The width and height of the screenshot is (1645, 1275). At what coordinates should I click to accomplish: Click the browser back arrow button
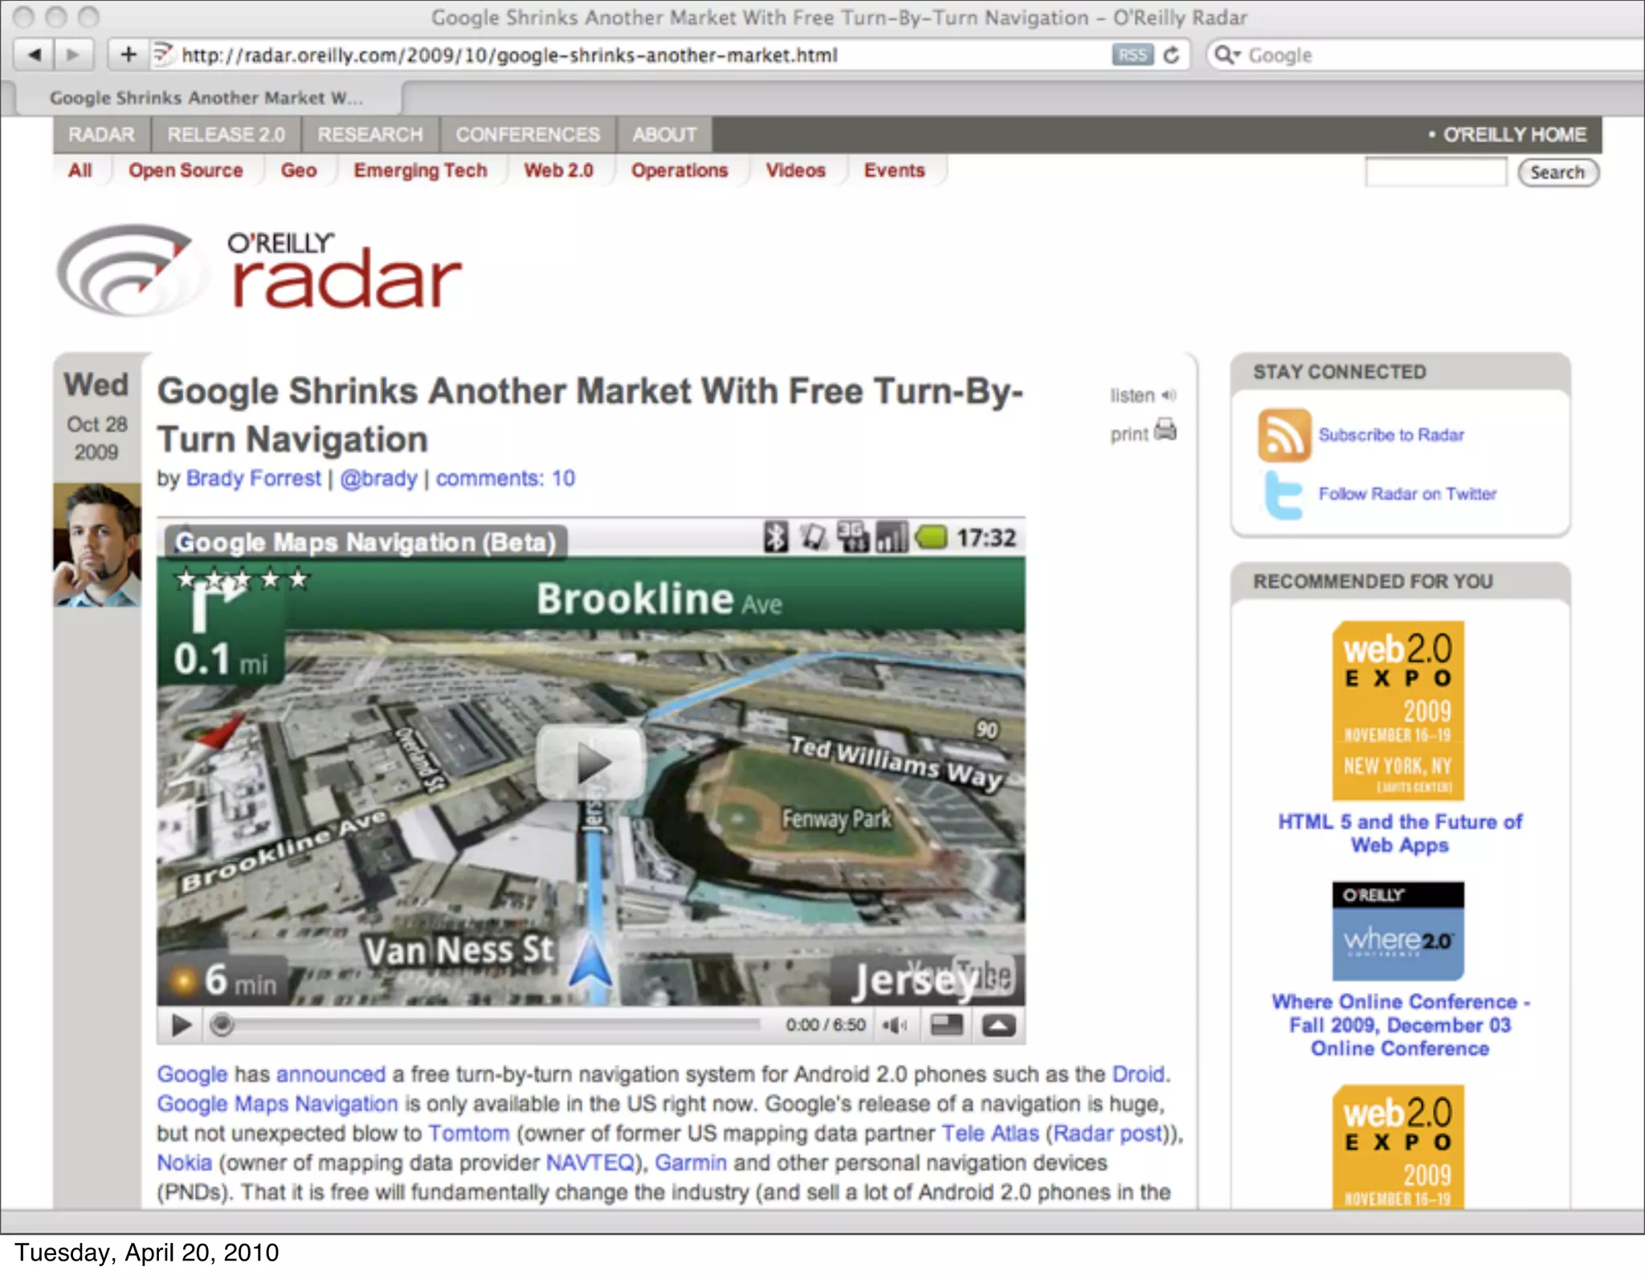tap(35, 55)
